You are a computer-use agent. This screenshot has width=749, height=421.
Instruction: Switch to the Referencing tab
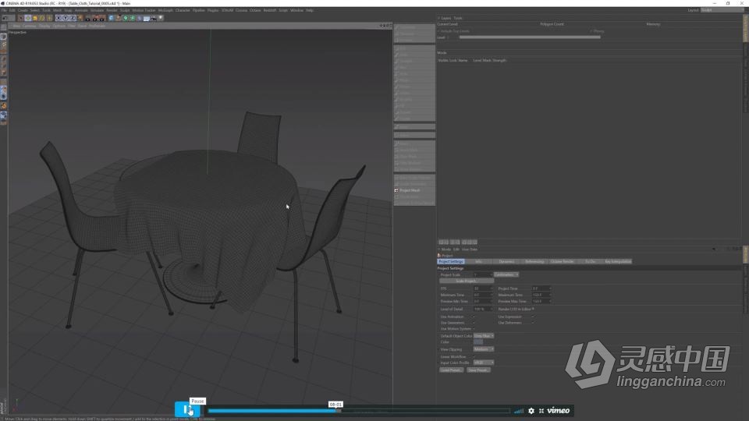[534, 262]
